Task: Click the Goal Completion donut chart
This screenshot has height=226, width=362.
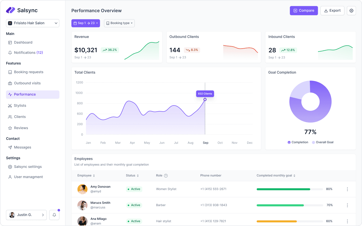Action: [310, 102]
